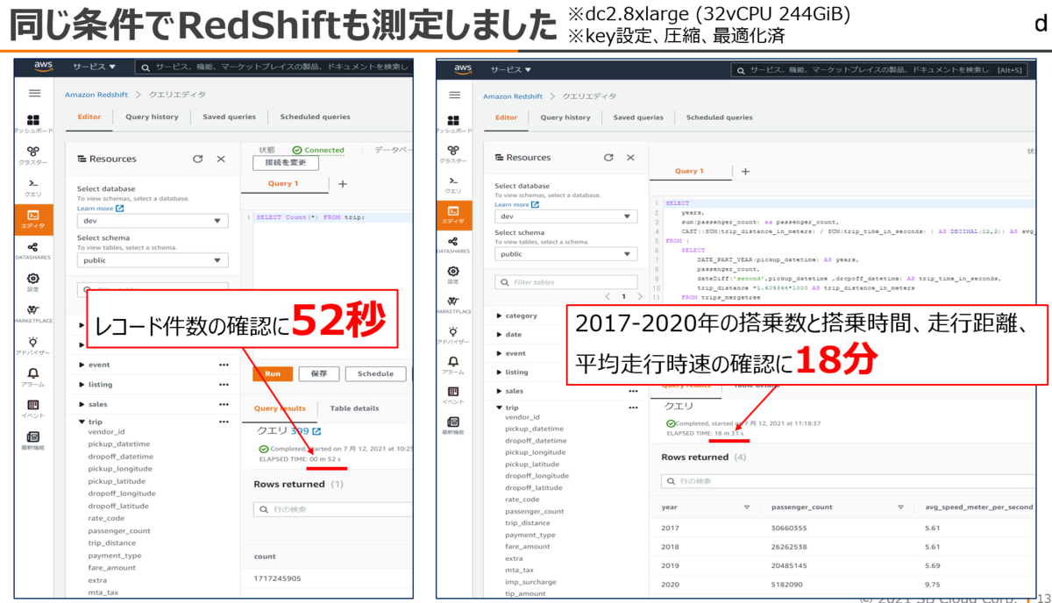Image resolution: width=1052 pixels, height=603 pixels.
Task: Open event table options menu in left screenshot
Action: tap(224, 365)
